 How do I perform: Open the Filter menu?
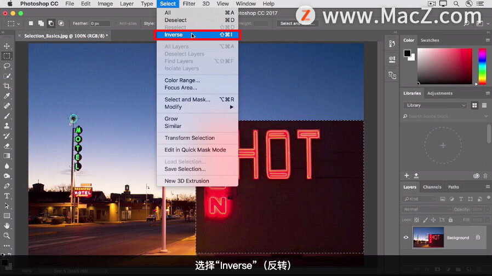pyautogui.click(x=189, y=4)
